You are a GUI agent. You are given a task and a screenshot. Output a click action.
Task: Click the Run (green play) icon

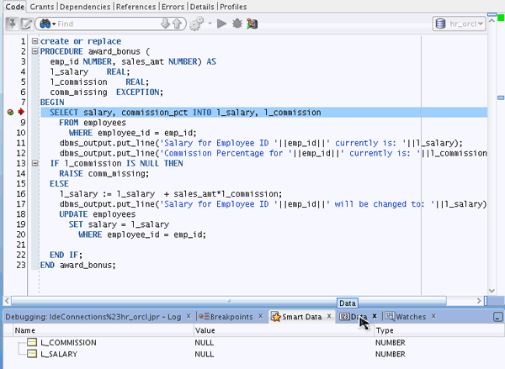click(x=223, y=24)
